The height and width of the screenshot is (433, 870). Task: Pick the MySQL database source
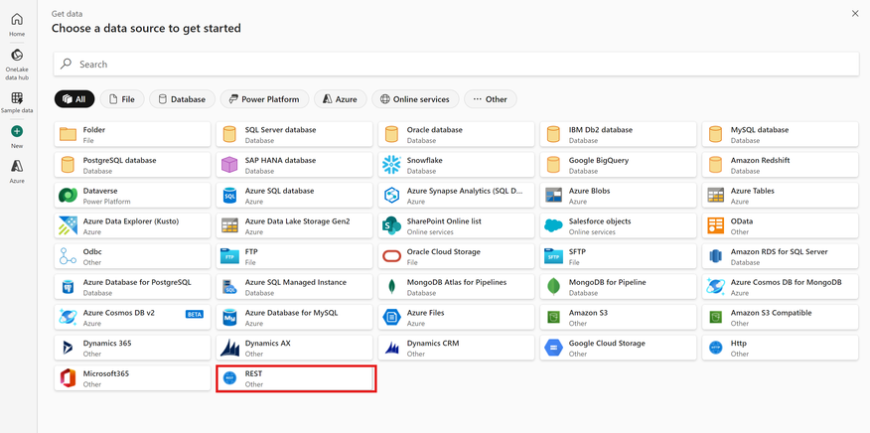pos(780,134)
